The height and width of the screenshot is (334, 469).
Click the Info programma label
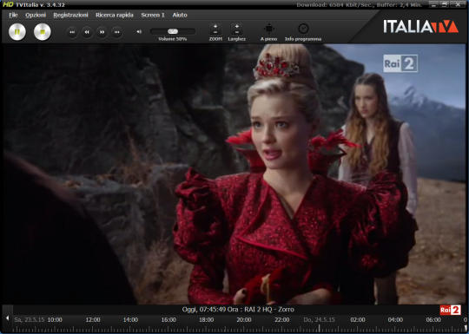303,39
